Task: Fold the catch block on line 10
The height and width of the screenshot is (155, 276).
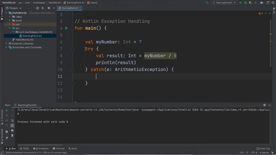Action: point(72,70)
